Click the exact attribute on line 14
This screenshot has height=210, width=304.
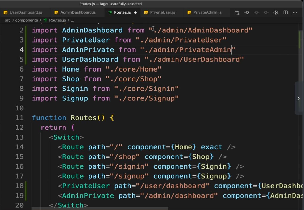click(211, 147)
